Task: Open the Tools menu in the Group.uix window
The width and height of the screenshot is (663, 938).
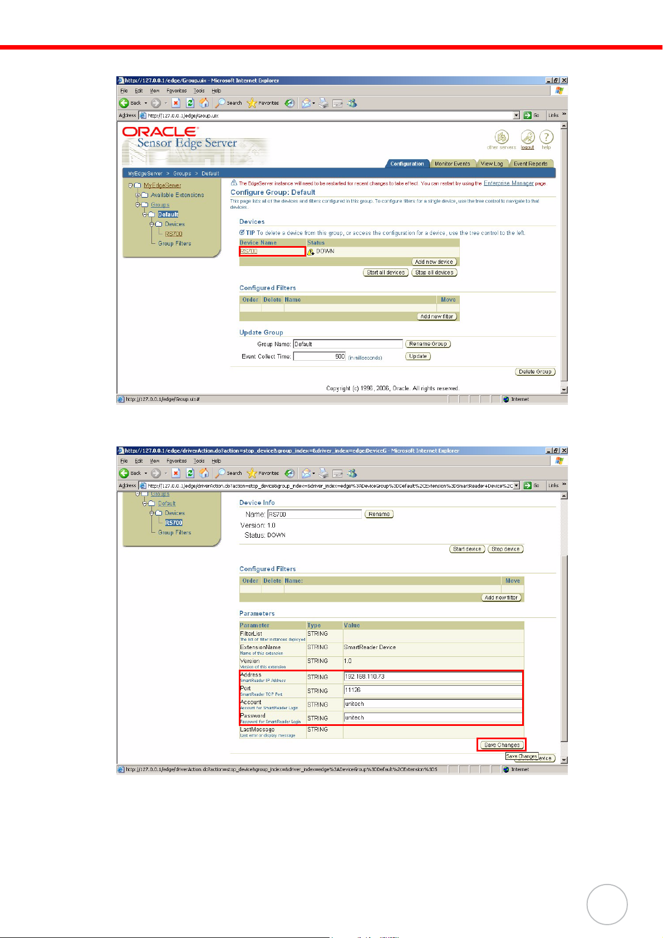Action: coord(199,91)
